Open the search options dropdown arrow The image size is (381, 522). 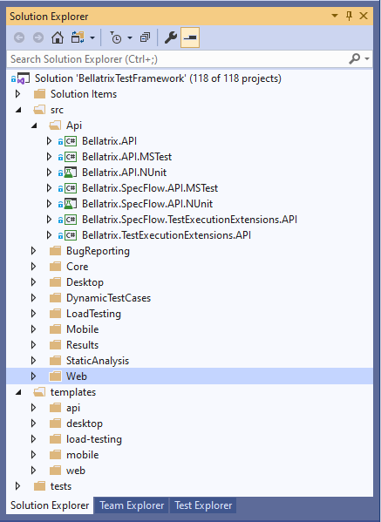pyautogui.click(x=367, y=59)
